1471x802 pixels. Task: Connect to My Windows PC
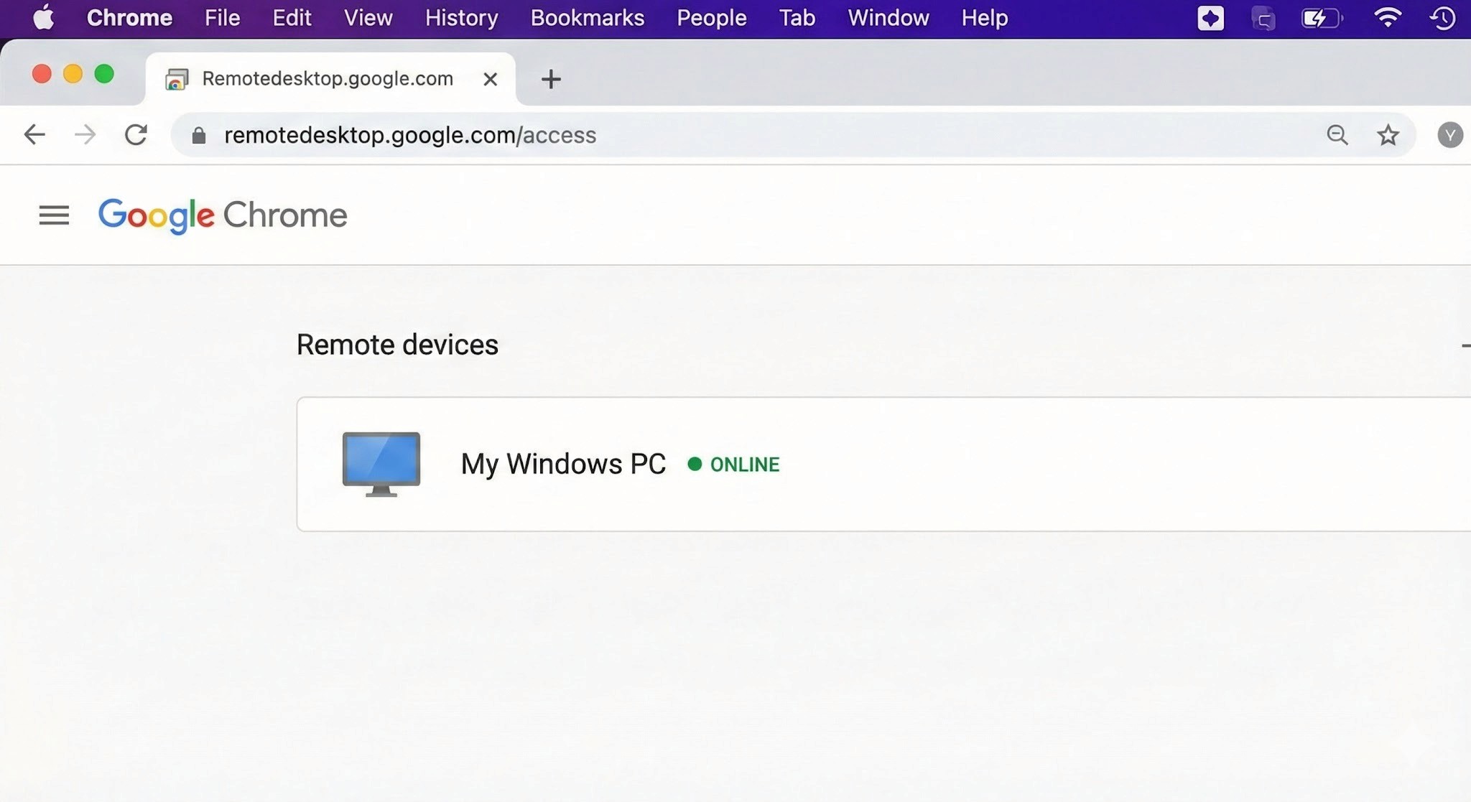pyautogui.click(x=563, y=464)
